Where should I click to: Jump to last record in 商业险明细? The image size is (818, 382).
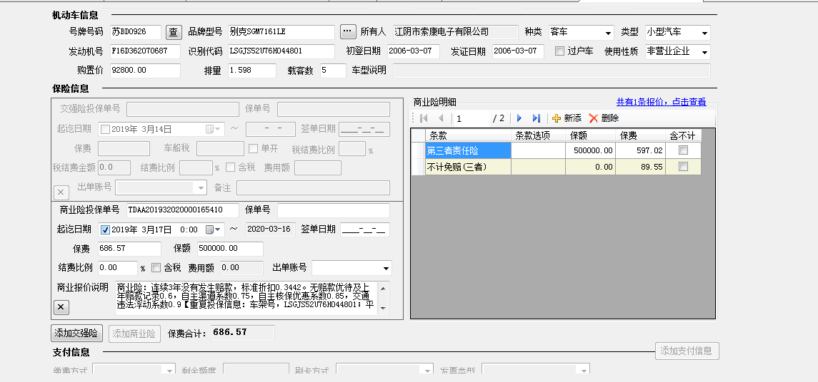coord(536,118)
